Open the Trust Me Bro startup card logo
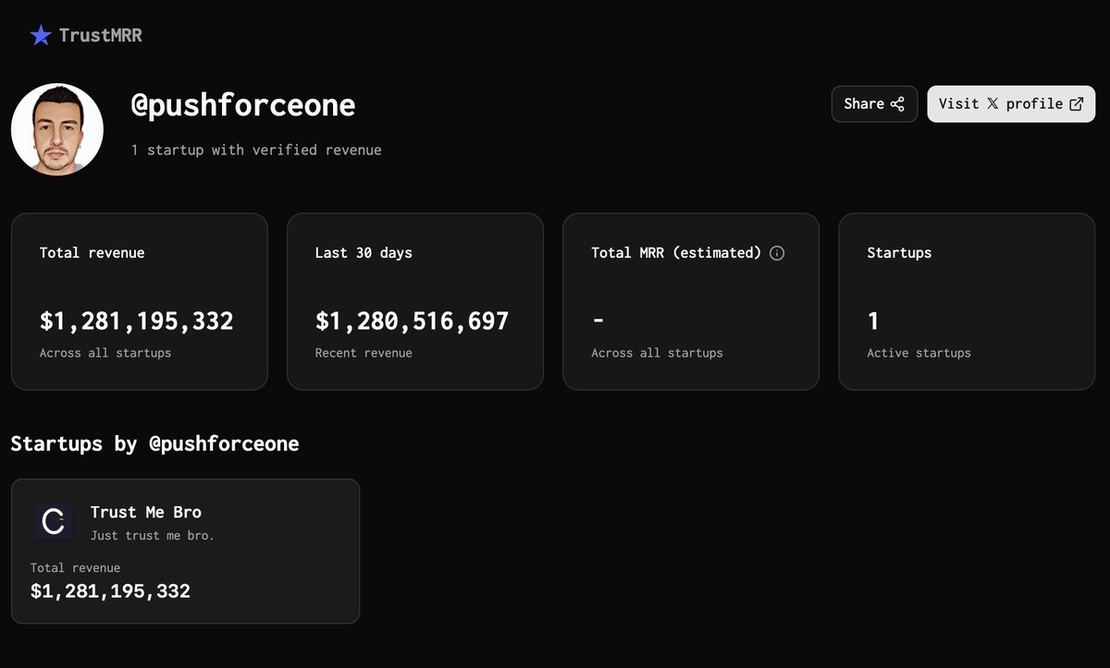This screenshot has width=1110, height=668. pos(54,522)
